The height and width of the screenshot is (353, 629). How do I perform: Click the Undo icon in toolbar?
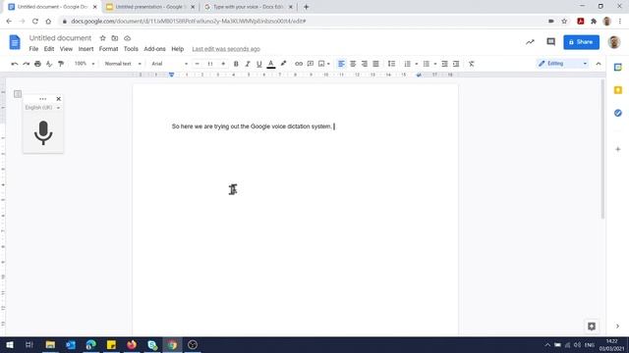click(x=15, y=64)
